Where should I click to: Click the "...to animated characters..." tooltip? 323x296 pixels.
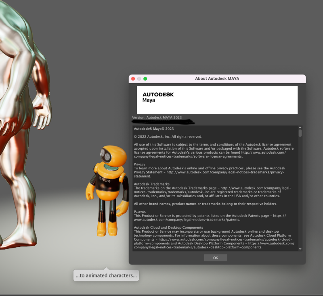tap(106, 275)
